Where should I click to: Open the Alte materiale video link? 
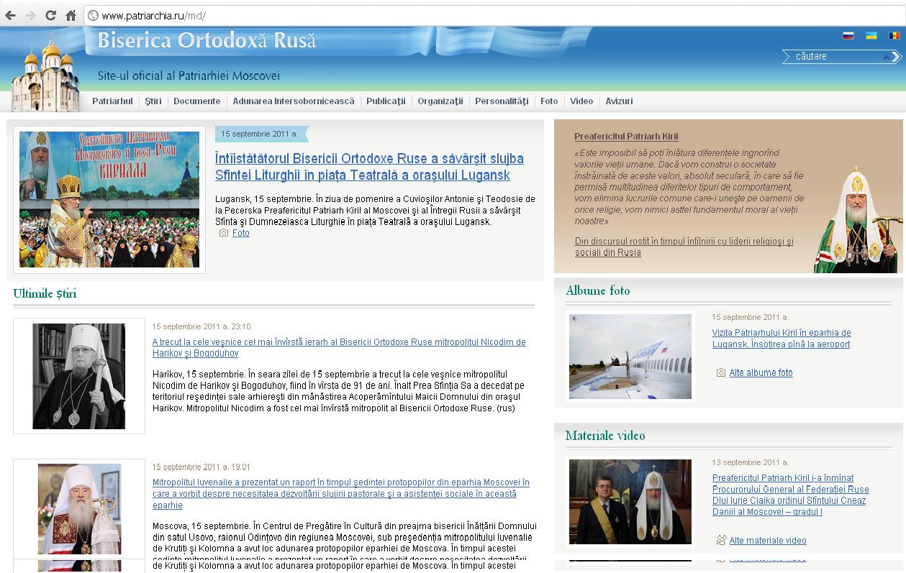(768, 541)
